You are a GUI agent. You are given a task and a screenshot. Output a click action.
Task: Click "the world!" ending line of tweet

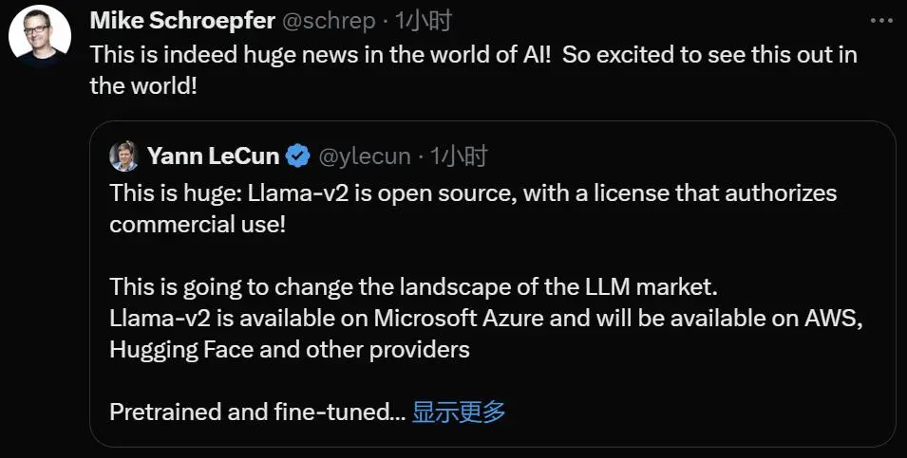(143, 86)
